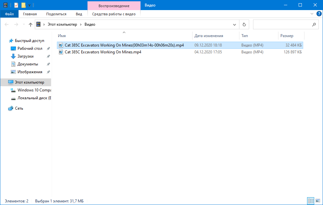Switch to details view in status bar
This screenshot has height=205, width=323.
tap(311, 201)
